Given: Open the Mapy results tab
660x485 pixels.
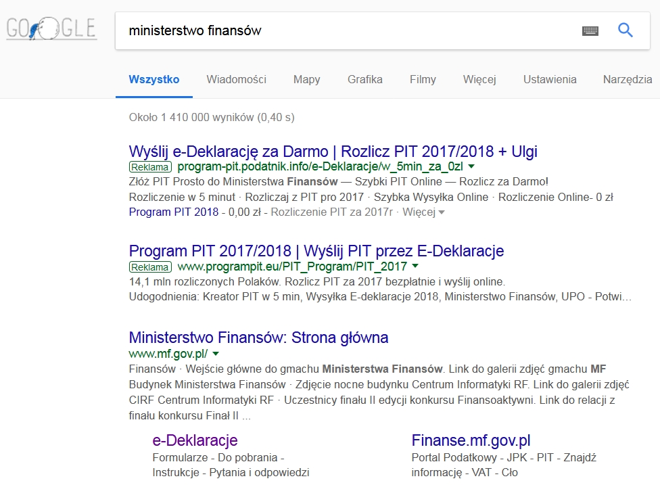Looking at the screenshot, I should click(306, 79).
